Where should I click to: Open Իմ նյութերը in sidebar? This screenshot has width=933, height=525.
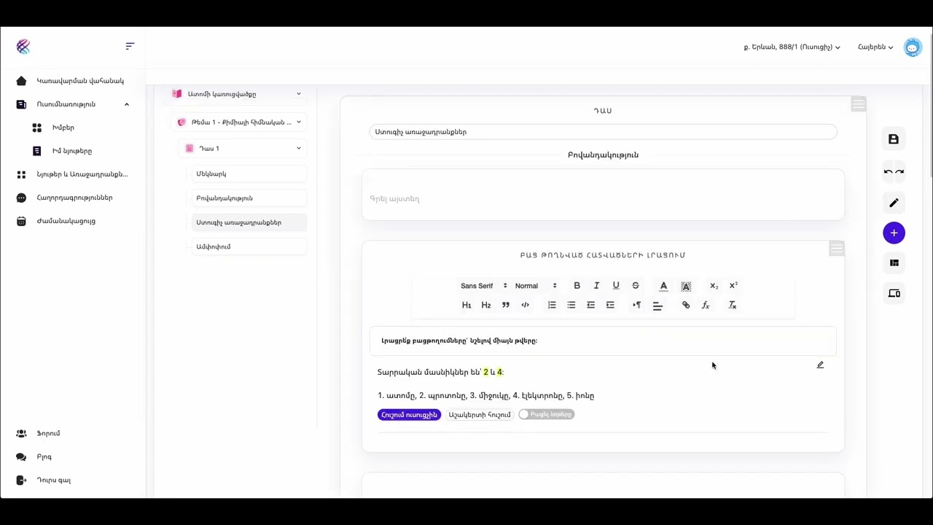pos(71,151)
